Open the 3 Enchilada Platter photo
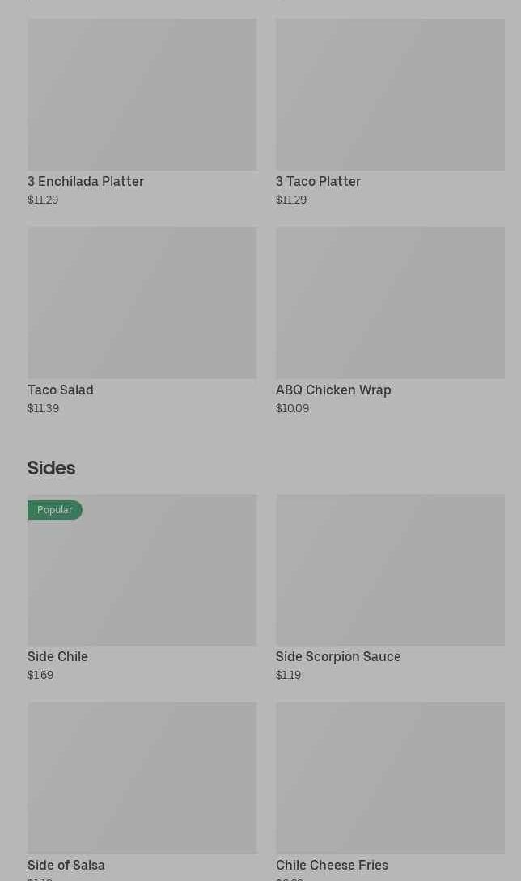The image size is (521, 881). coord(142,95)
